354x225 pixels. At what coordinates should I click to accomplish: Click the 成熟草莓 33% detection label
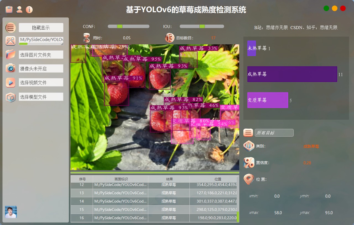coord(199,48)
